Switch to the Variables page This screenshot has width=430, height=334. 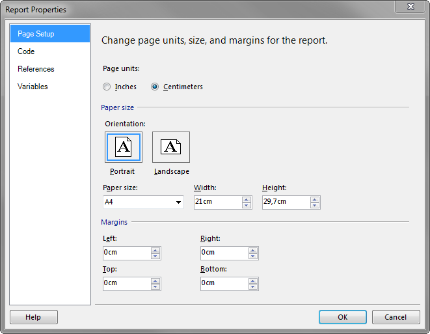(50, 87)
